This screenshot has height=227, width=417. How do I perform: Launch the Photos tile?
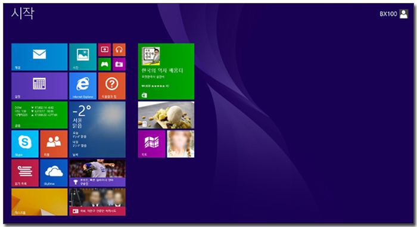pyautogui.click(x=83, y=57)
